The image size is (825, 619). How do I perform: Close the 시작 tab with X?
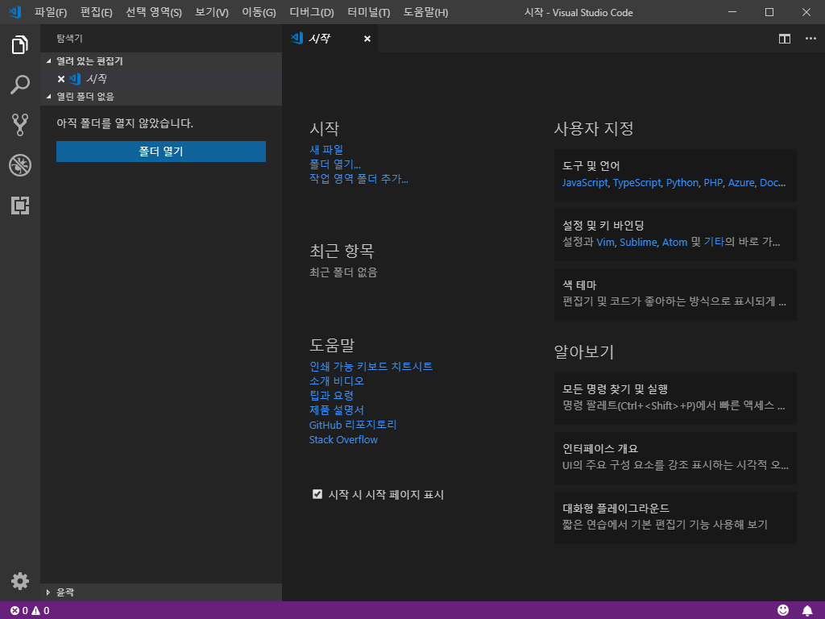(x=367, y=39)
